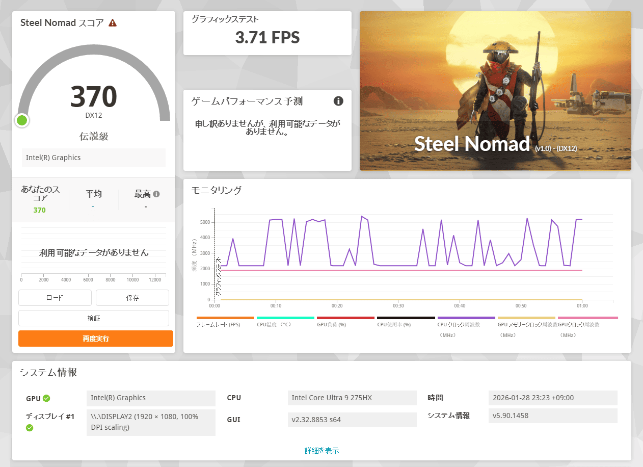The image size is (643, 467).
Task: Toggle the GPU負荷 (%) legend series
Action: 331,324
